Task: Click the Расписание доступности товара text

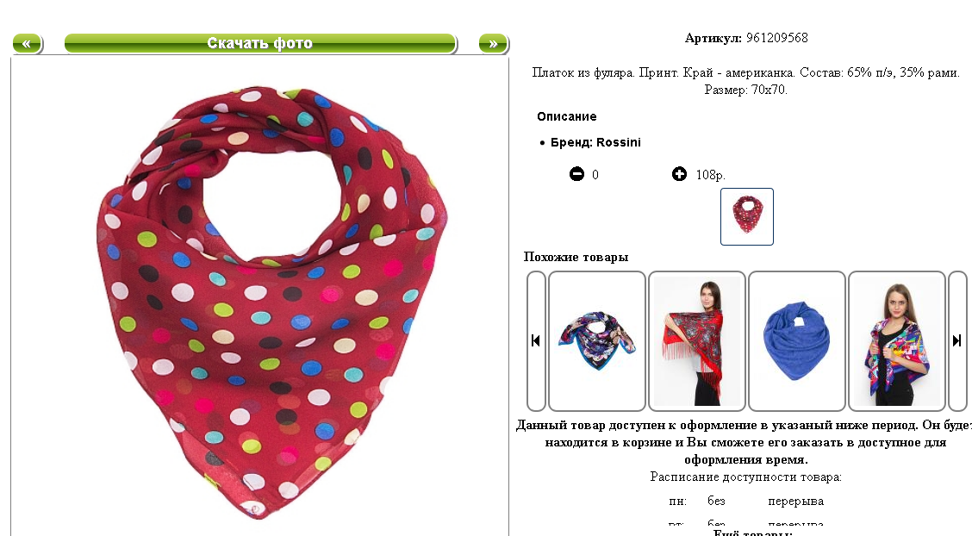Action: click(x=745, y=477)
